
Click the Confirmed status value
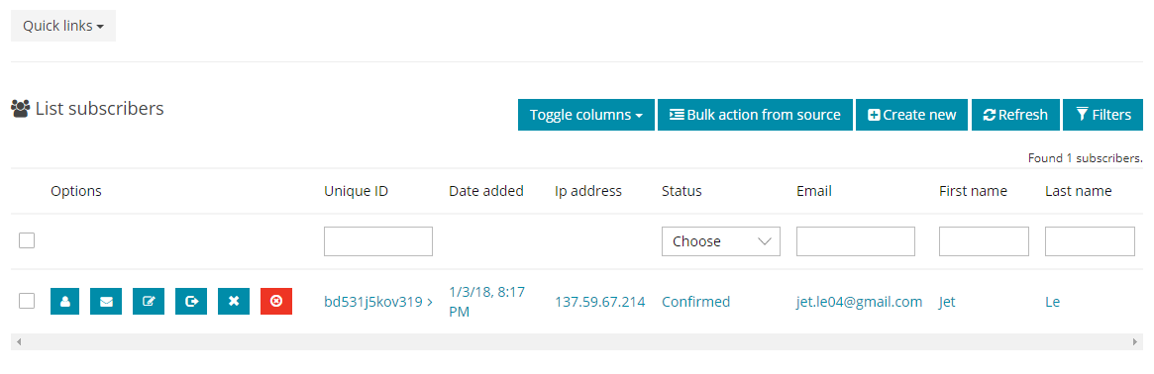696,301
